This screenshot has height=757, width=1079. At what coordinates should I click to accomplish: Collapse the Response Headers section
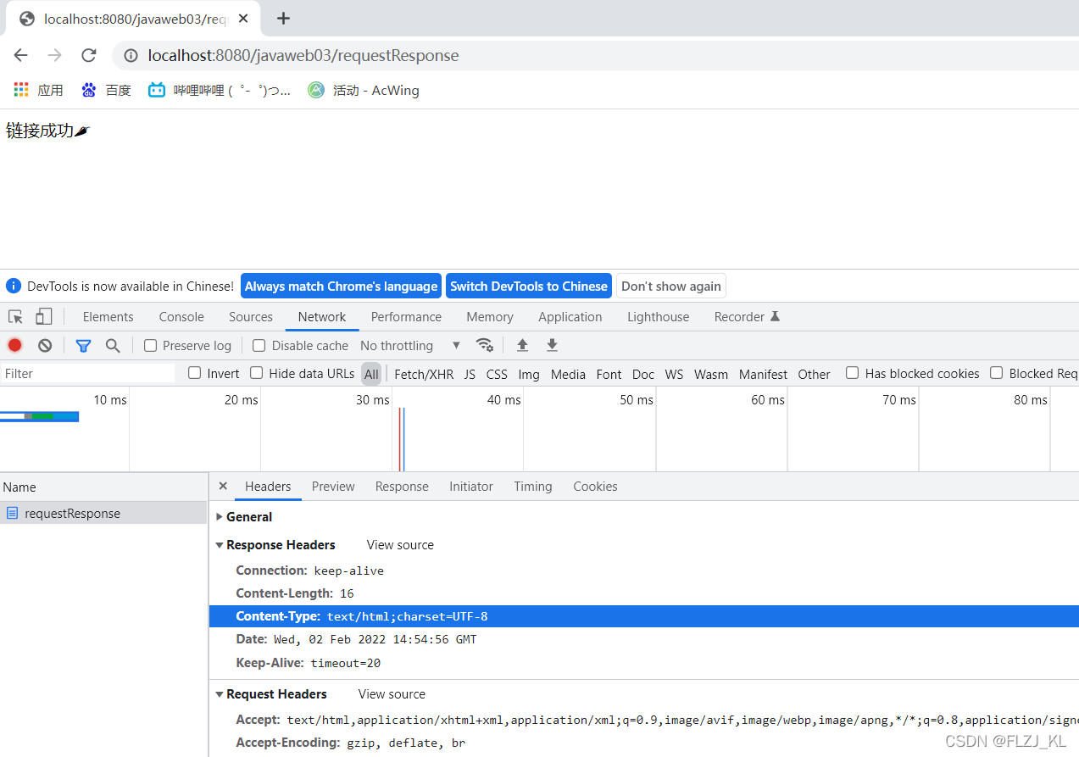pyautogui.click(x=275, y=544)
